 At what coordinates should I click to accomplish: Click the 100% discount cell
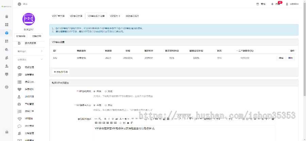click(196, 58)
